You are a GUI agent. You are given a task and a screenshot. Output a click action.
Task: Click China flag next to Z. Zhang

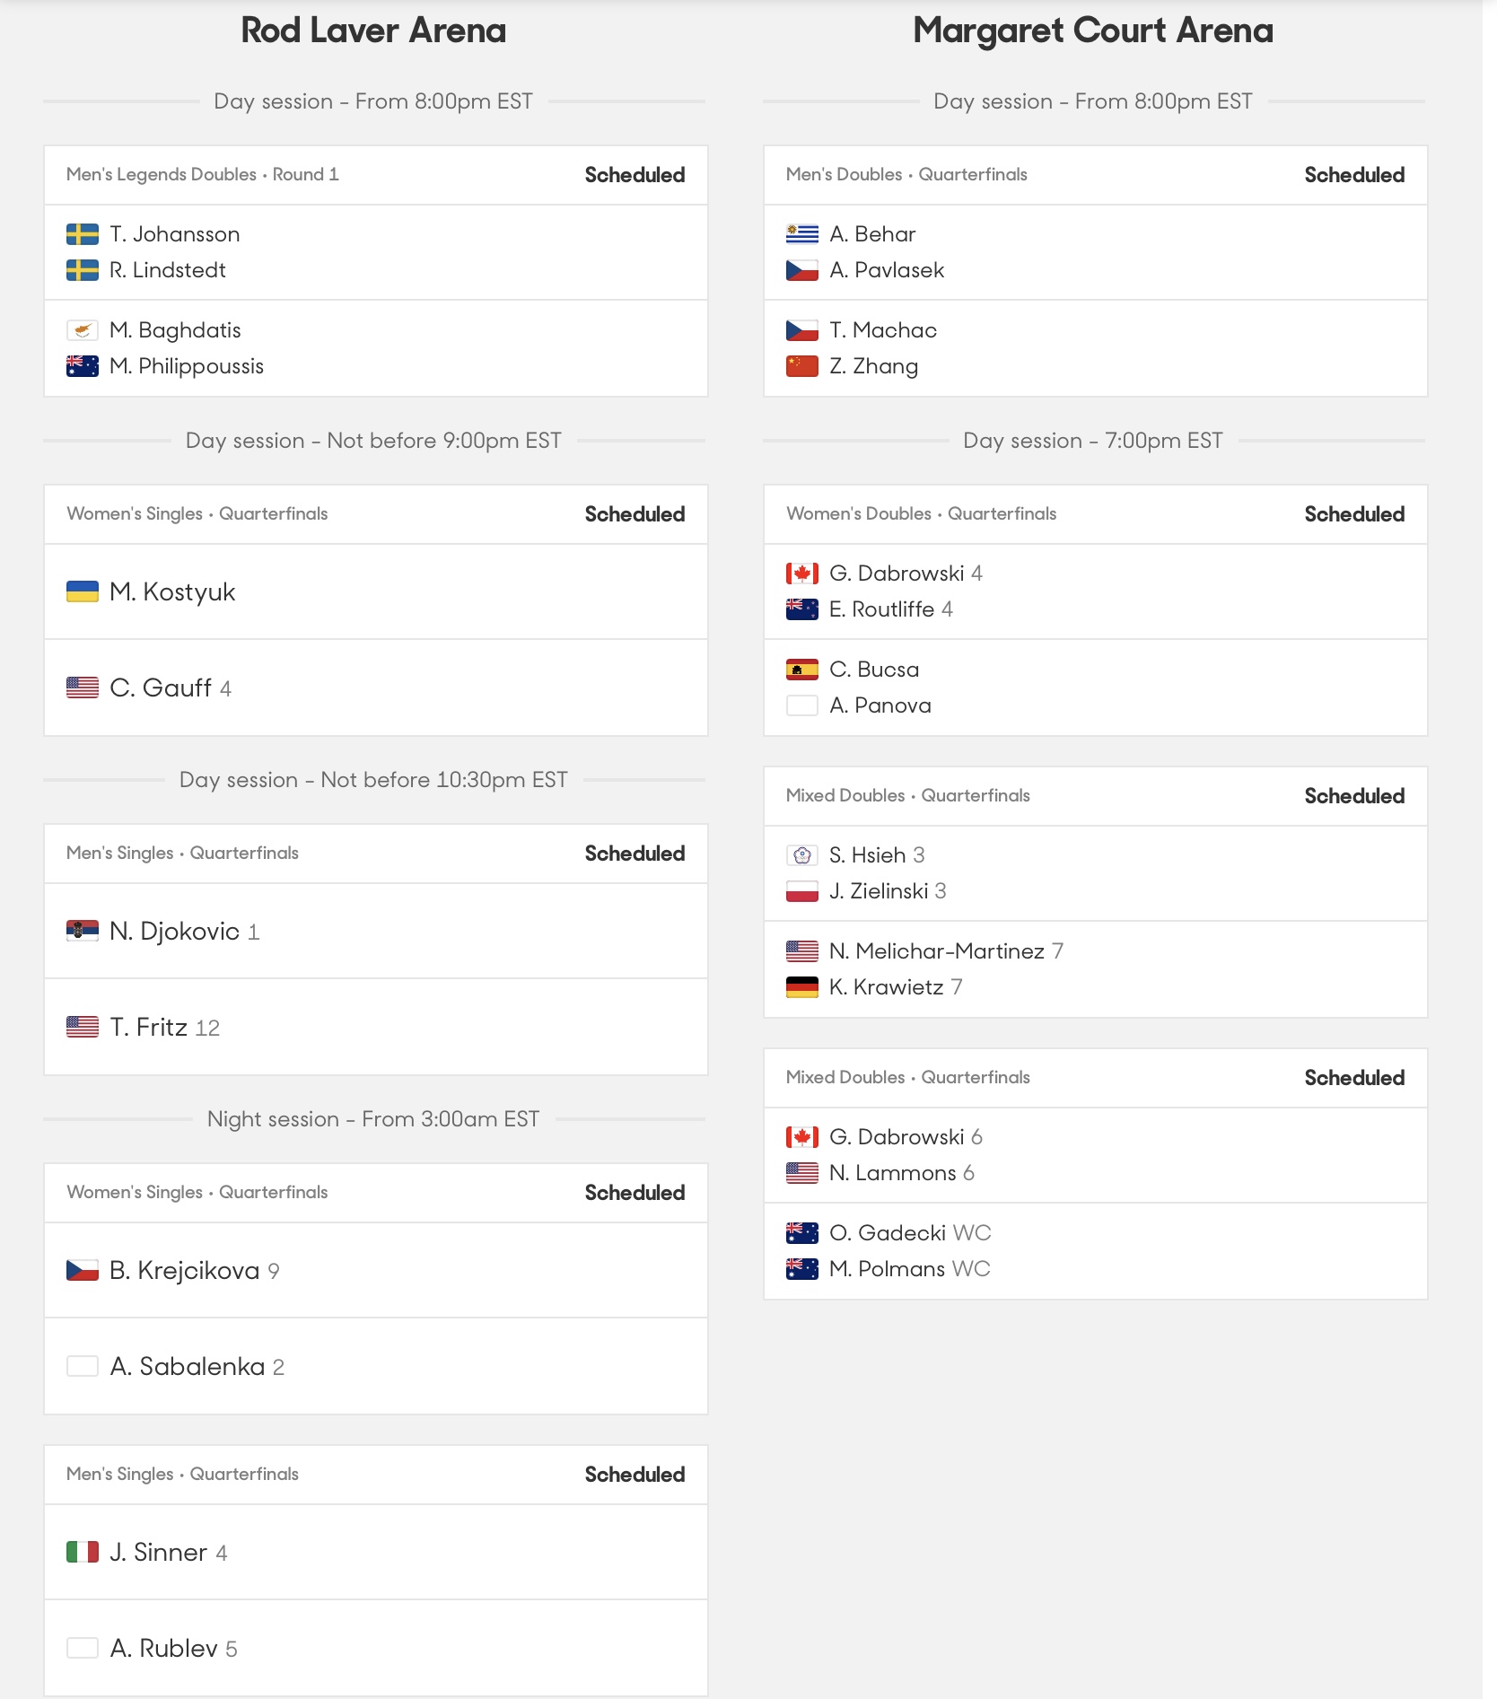[x=802, y=366]
